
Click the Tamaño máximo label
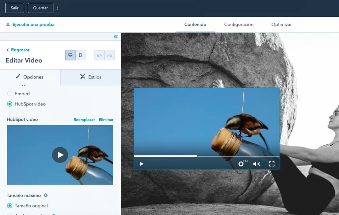[x=24, y=195]
